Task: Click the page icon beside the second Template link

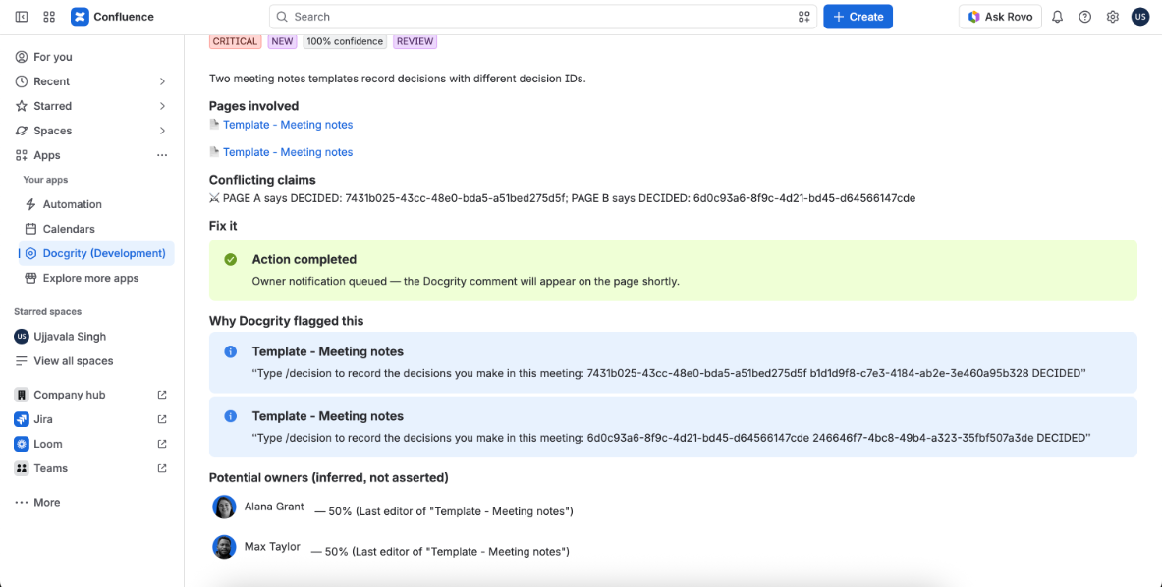Action: [x=214, y=152]
